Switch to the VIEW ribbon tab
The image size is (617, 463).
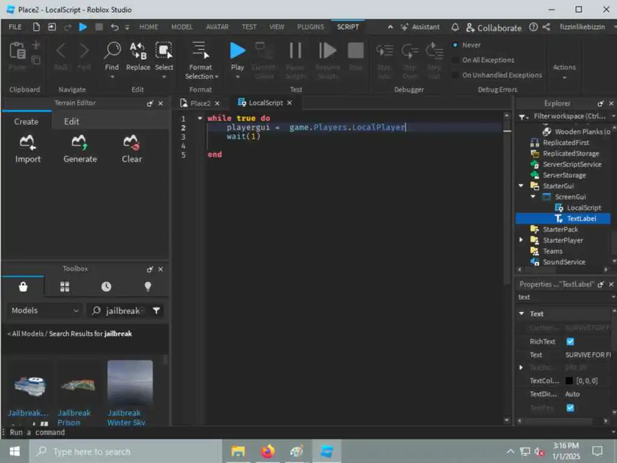(x=277, y=27)
